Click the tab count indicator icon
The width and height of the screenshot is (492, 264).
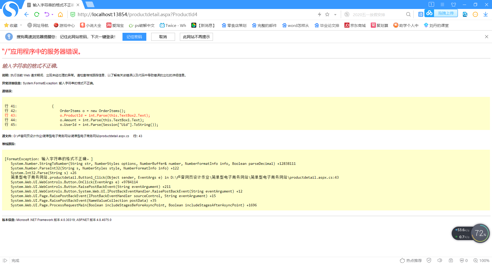point(431,4)
